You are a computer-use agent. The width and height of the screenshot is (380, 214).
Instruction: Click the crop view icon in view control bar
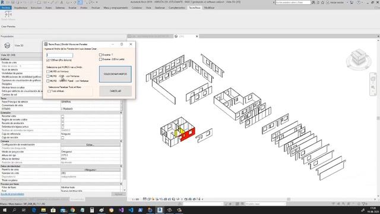pyautogui.click(x=165, y=199)
